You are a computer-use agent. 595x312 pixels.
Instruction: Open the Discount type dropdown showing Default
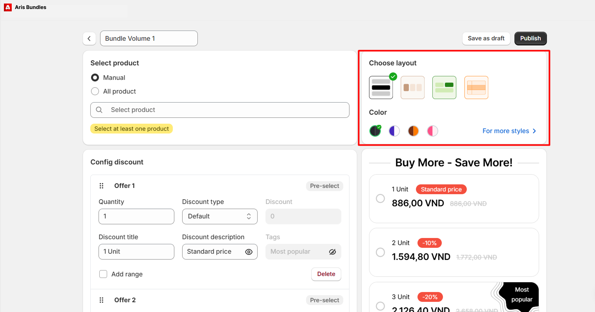click(x=220, y=216)
